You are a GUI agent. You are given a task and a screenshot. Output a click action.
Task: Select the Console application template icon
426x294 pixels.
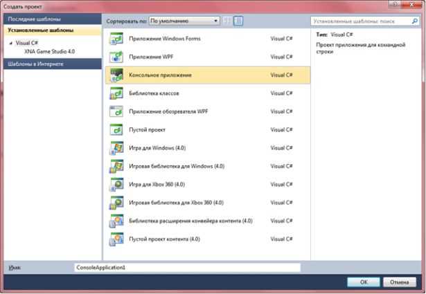coord(116,75)
